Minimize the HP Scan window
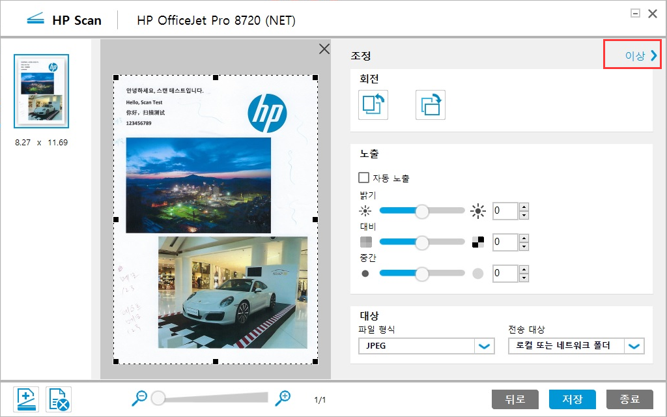This screenshot has width=667, height=417. coord(635,13)
